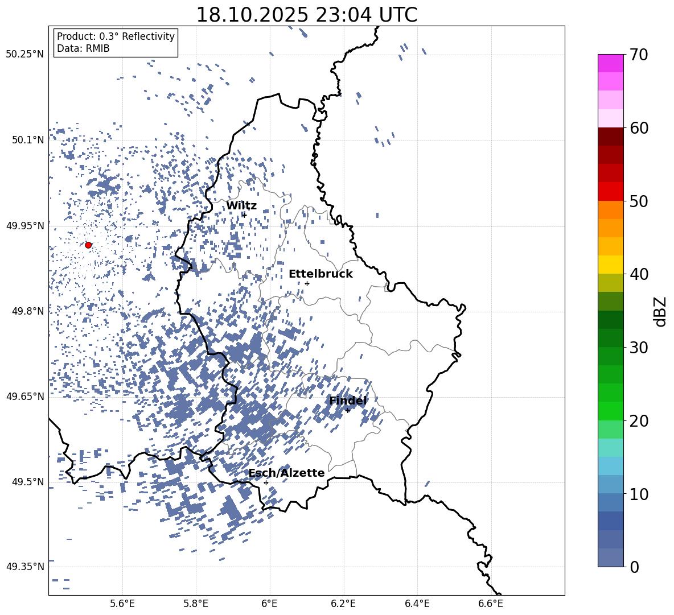Screen dimensions: 674x615
Task: Click the 5.6°E longitude label
Action: [x=122, y=604]
